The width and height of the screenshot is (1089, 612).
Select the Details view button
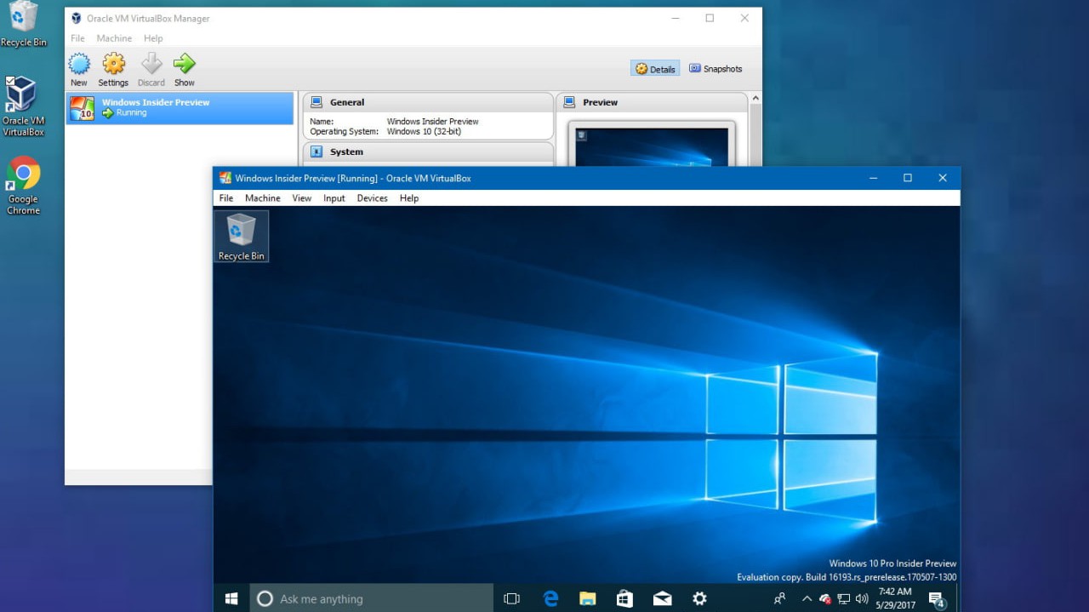655,69
